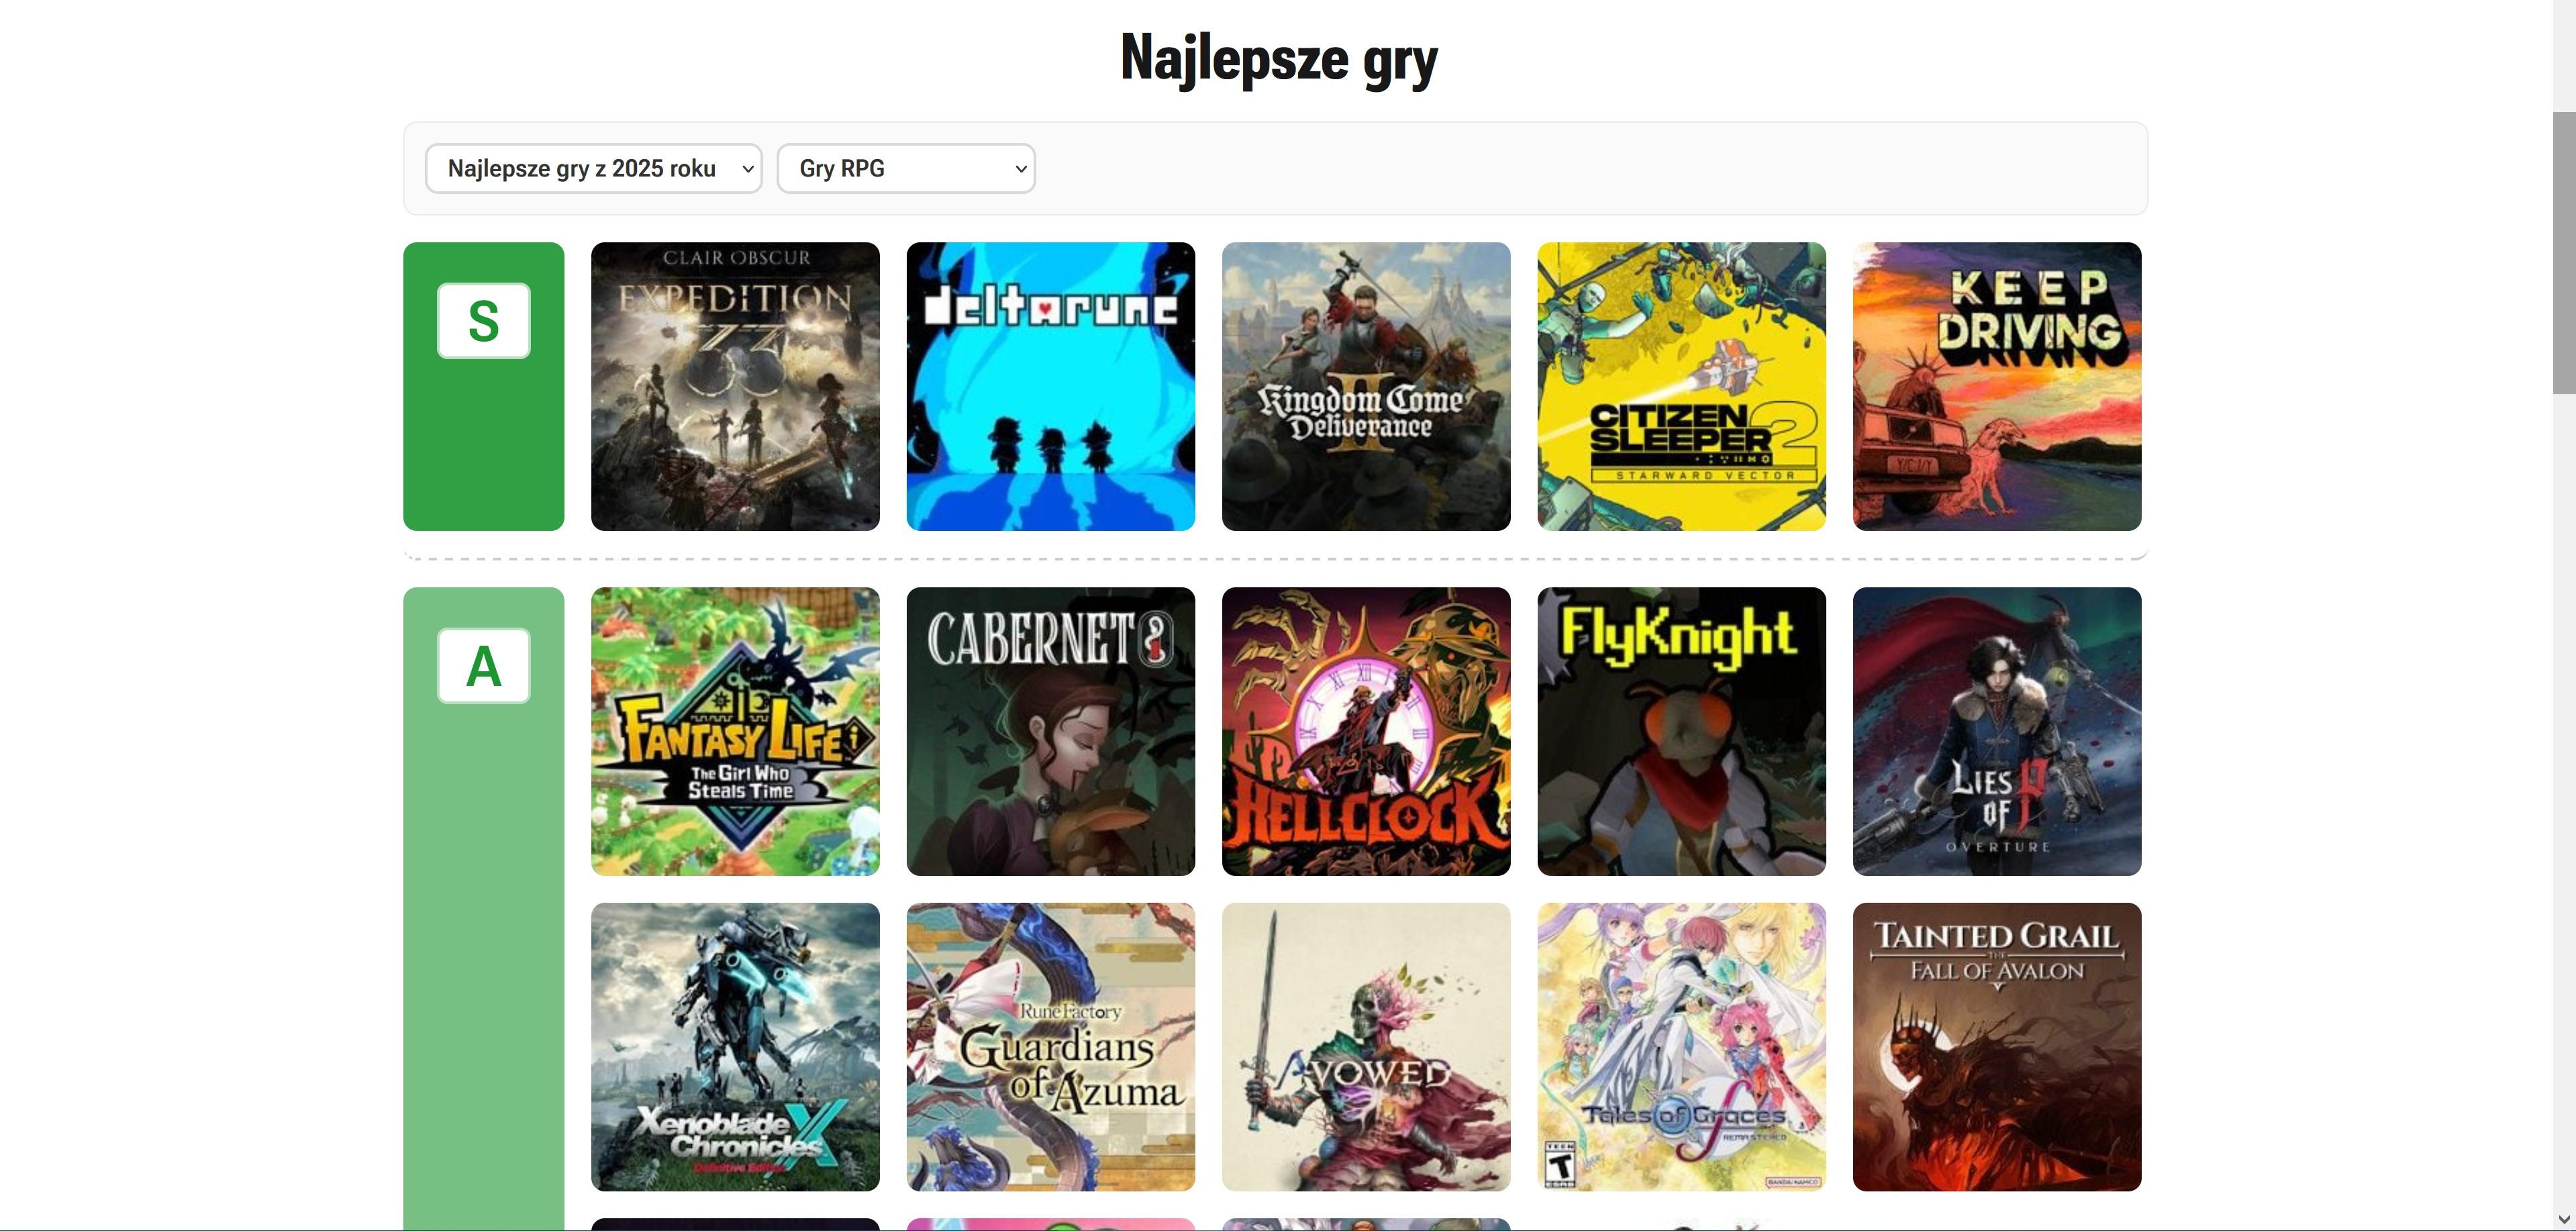Click the S tier badge
Screen dimensions: 2576x1231
point(484,321)
